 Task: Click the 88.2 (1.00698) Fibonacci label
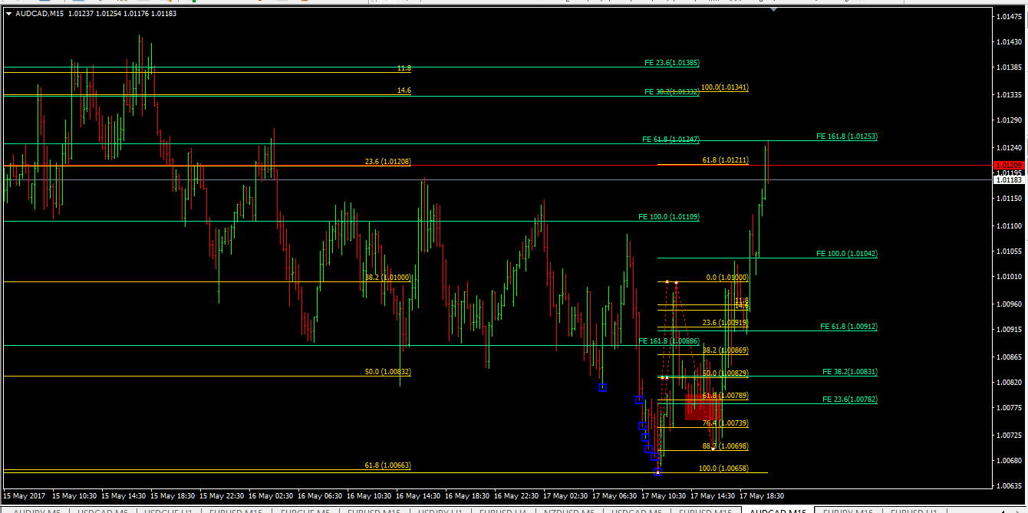pos(725,446)
